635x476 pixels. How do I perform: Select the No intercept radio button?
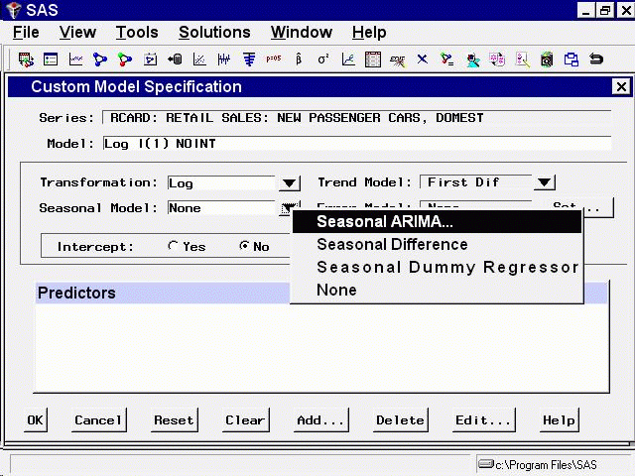pyautogui.click(x=244, y=246)
